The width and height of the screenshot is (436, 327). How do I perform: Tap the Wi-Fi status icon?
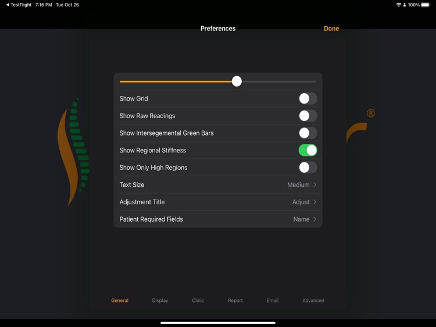pyautogui.click(x=398, y=5)
